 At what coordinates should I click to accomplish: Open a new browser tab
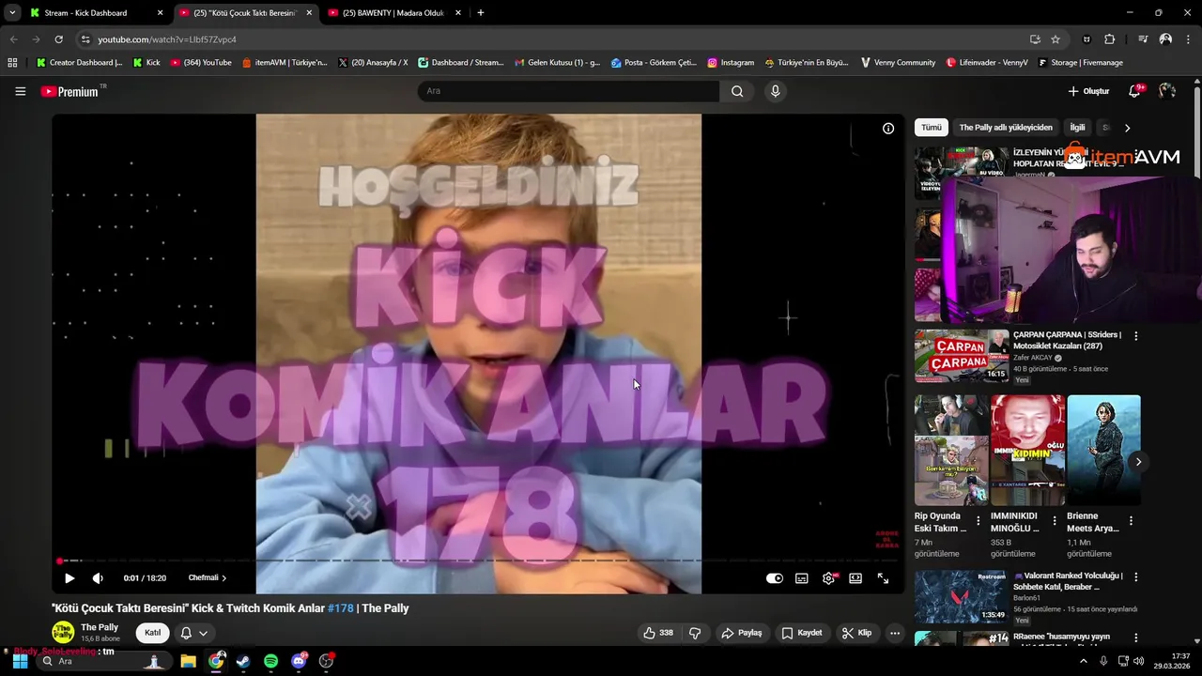481,13
